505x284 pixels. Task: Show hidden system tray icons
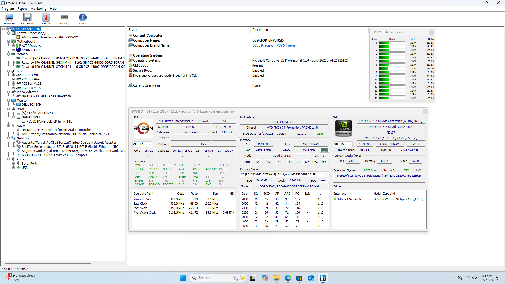[x=451, y=278]
